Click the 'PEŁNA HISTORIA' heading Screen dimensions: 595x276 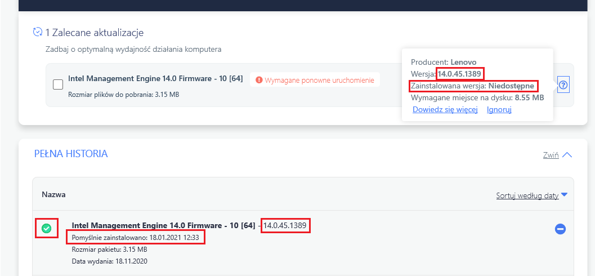click(71, 154)
